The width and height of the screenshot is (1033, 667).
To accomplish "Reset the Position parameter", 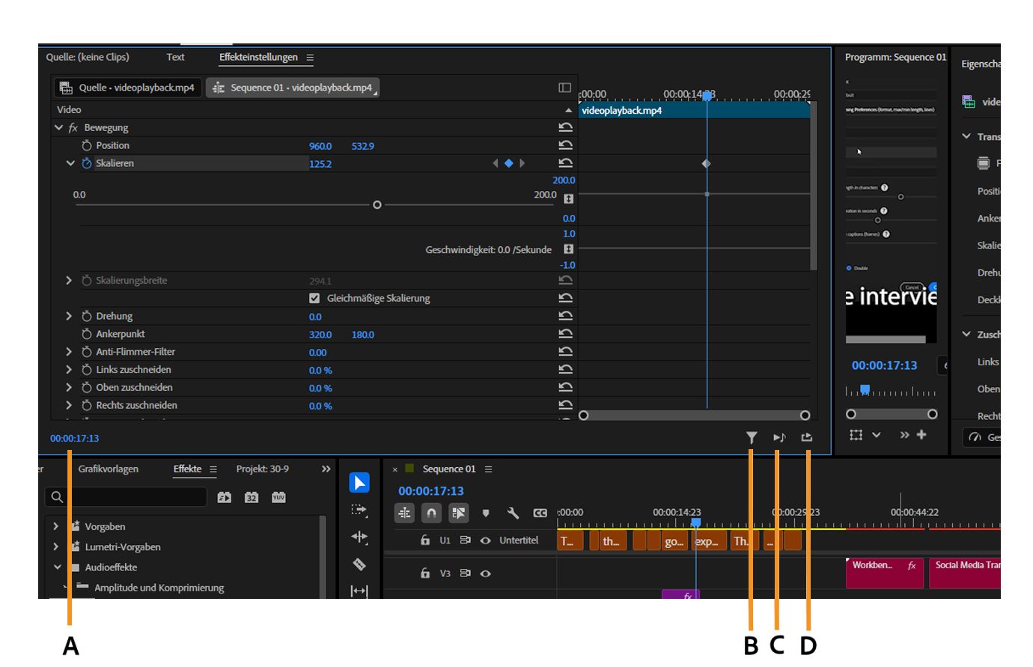I will click(566, 145).
